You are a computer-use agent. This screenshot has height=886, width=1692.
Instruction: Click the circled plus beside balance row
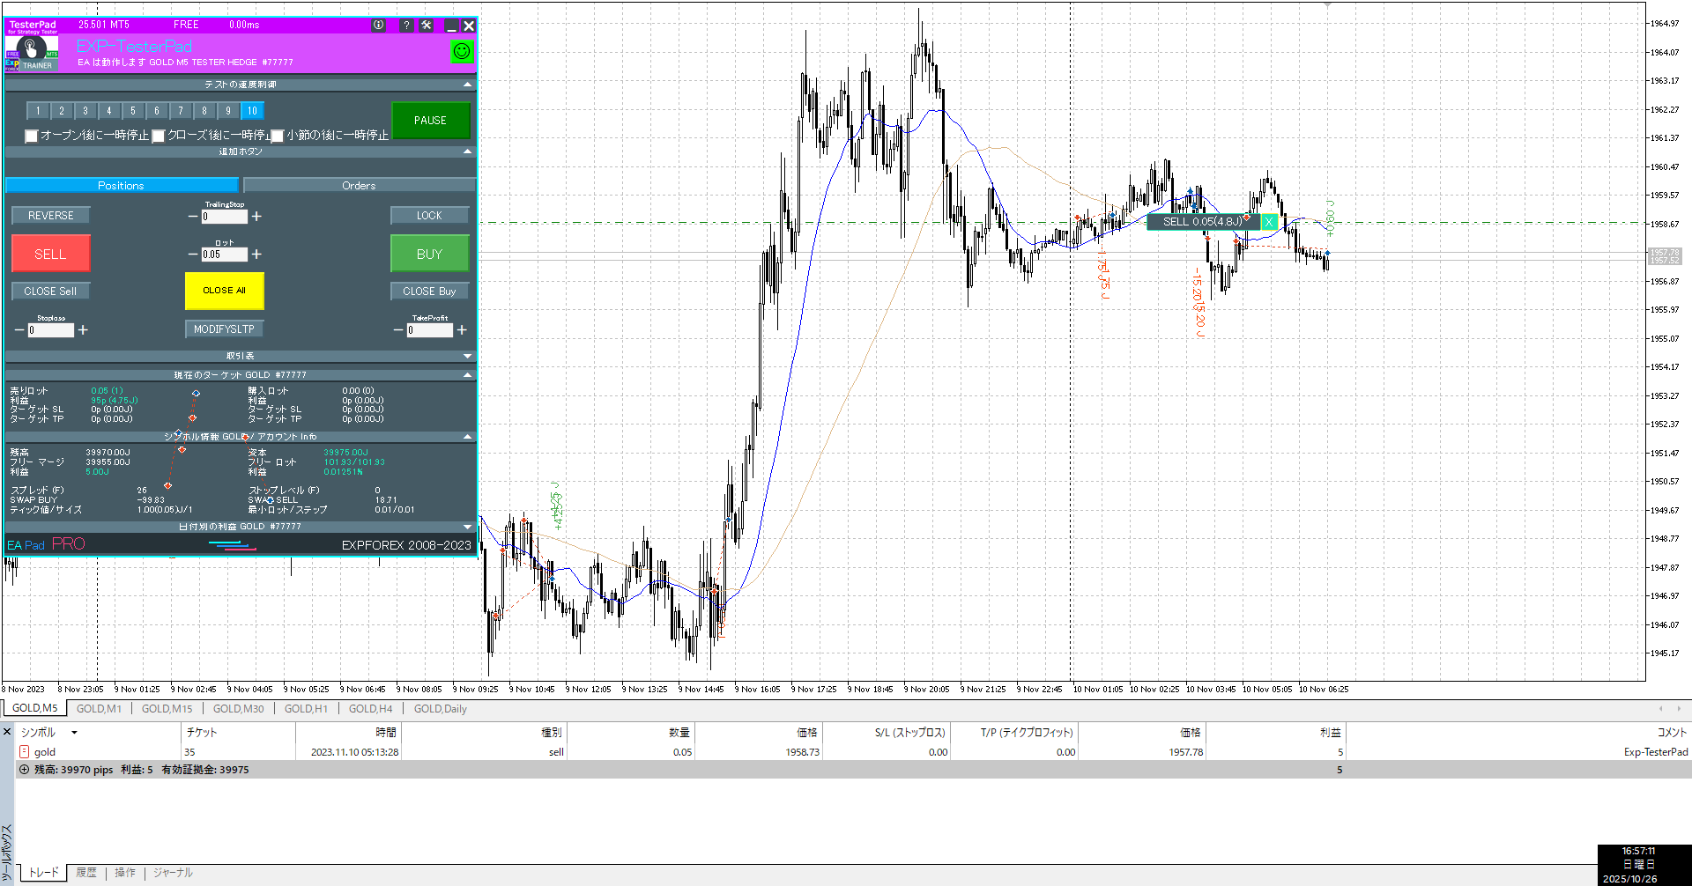[x=24, y=770]
